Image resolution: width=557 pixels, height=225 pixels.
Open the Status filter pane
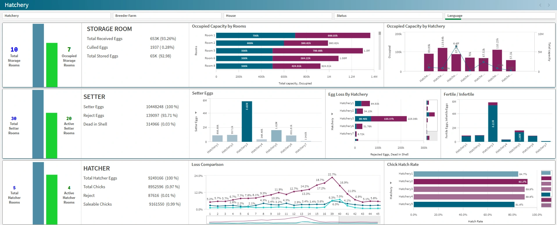(388, 16)
